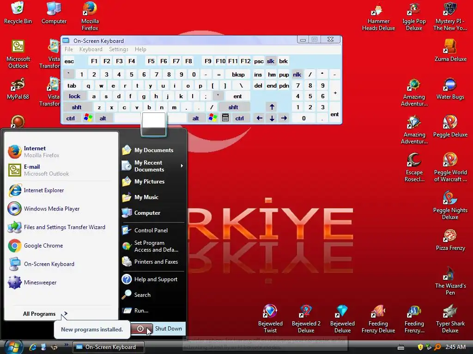Click the up arrow key
Viewport: 473px width, 354px height.
point(272,107)
